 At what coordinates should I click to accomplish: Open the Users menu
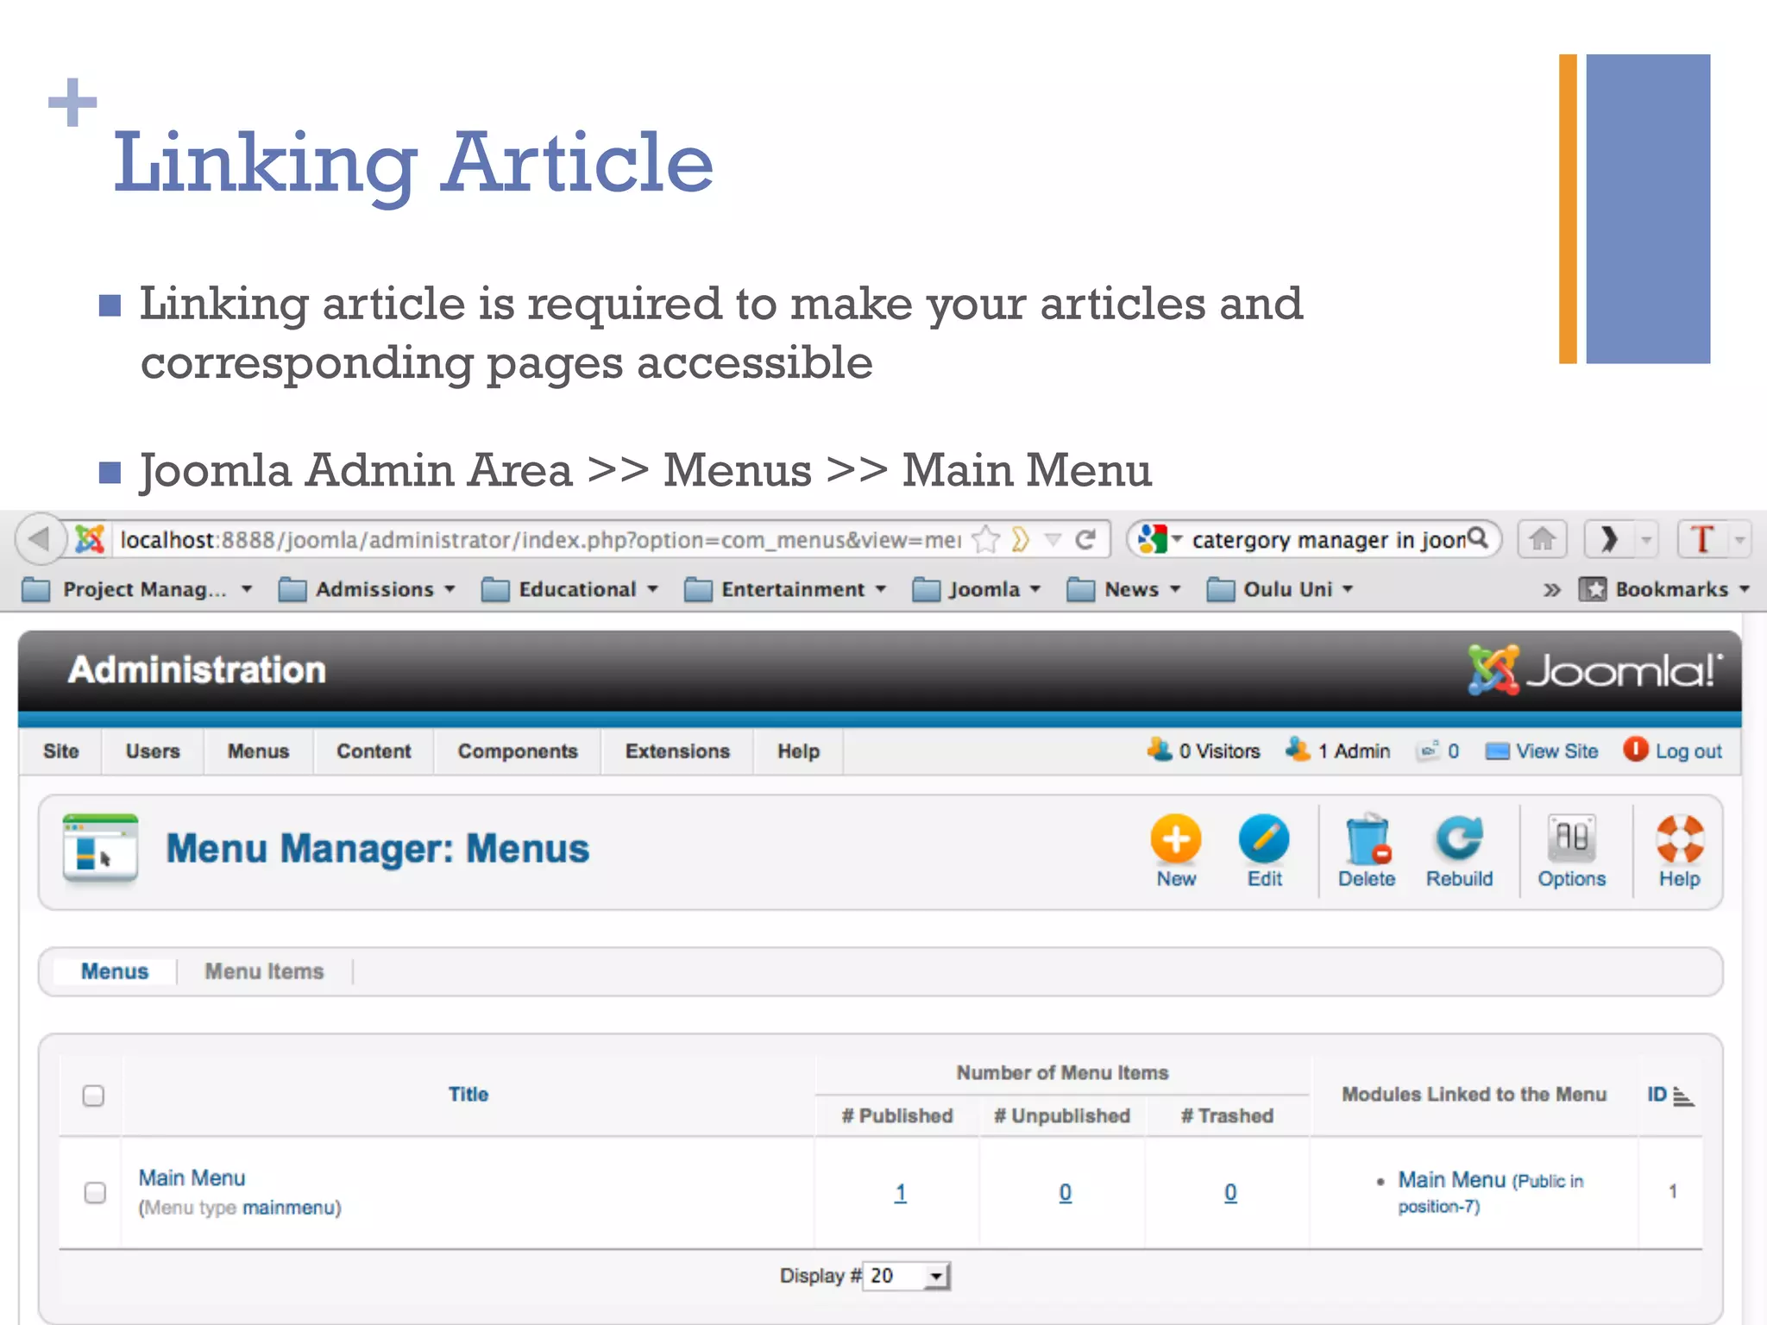point(153,751)
